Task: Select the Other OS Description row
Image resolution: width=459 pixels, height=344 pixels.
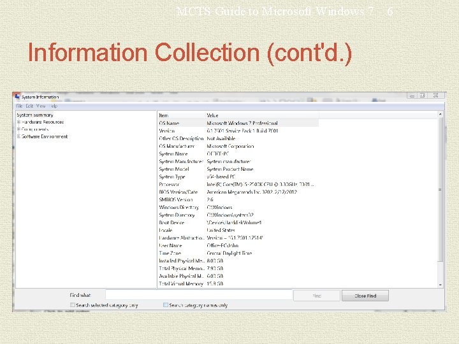Action: pos(238,138)
